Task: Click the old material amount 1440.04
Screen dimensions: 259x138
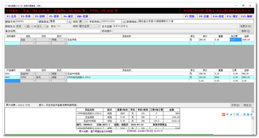Action: click(x=248, y=39)
